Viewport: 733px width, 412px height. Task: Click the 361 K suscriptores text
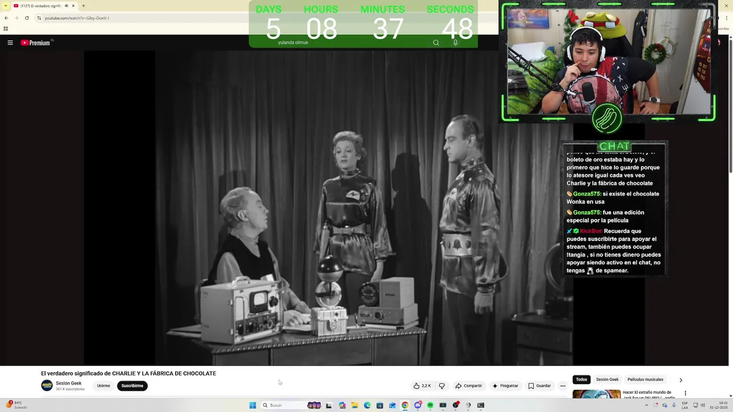pyautogui.click(x=70, y=389)
